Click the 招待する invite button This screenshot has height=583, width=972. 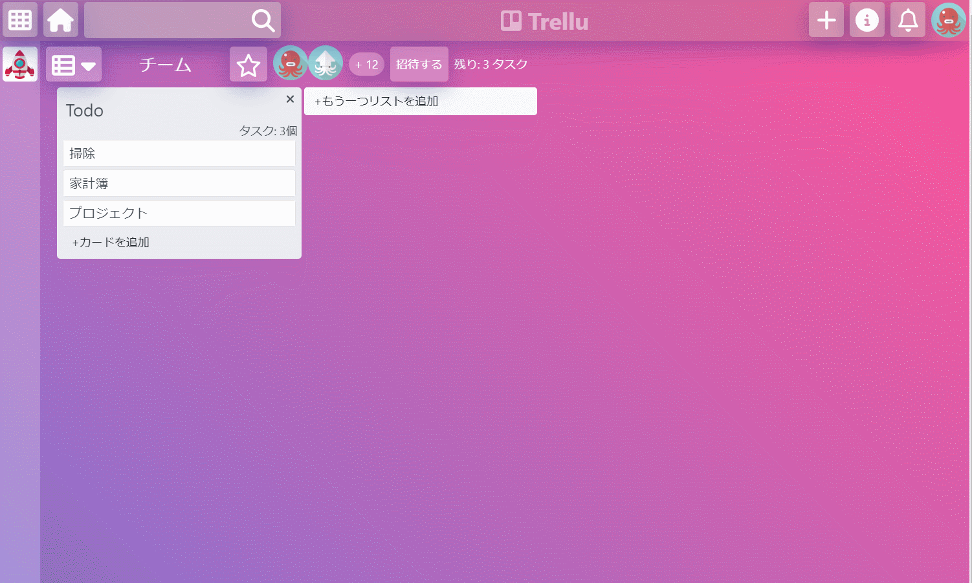pos(419,64)
